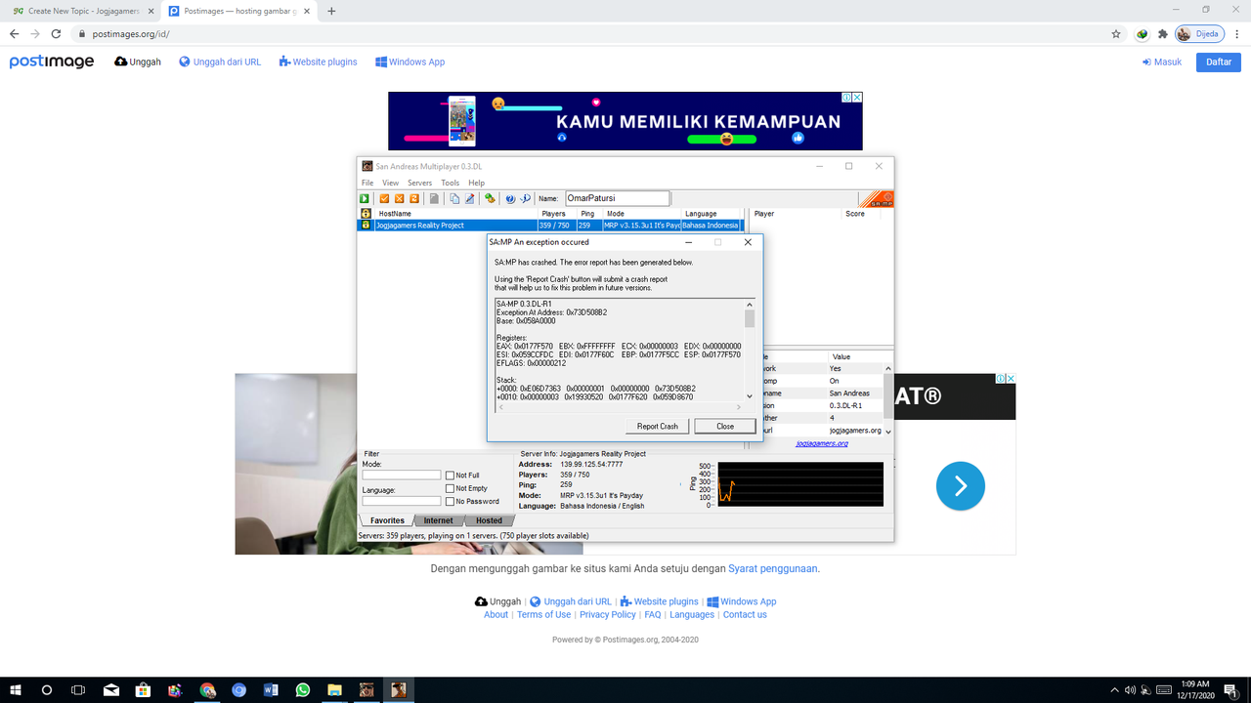Click the Contact us footer link
1251x703 pixels.
coord(745,614)
